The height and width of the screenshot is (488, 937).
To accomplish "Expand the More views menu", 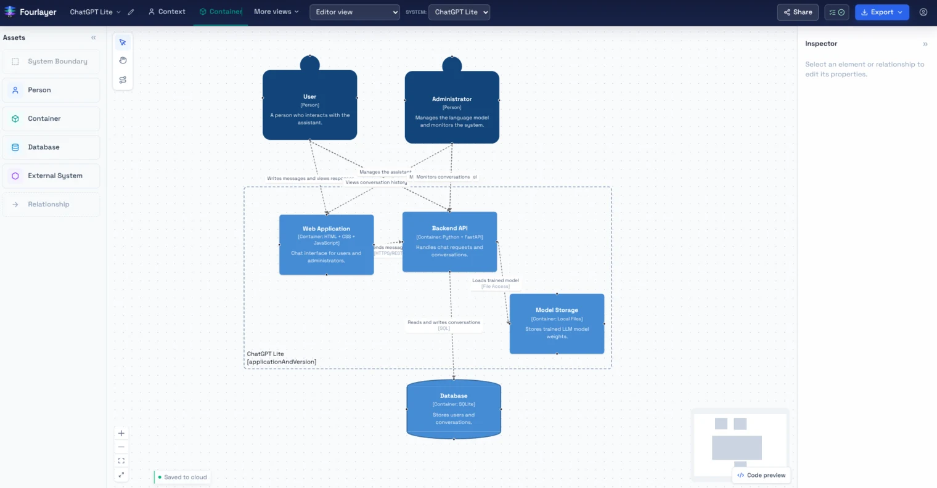I will [x=276, y=12].
